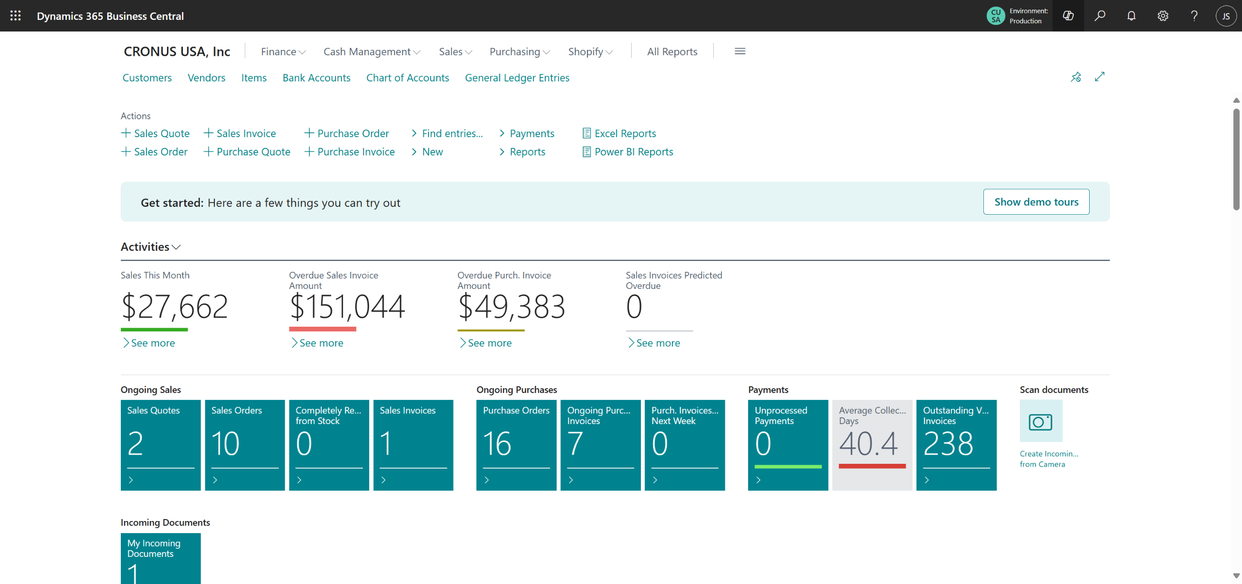1242x584 pixels.
Task: Open the Copilot icon in header
Action: (1068, 16)
